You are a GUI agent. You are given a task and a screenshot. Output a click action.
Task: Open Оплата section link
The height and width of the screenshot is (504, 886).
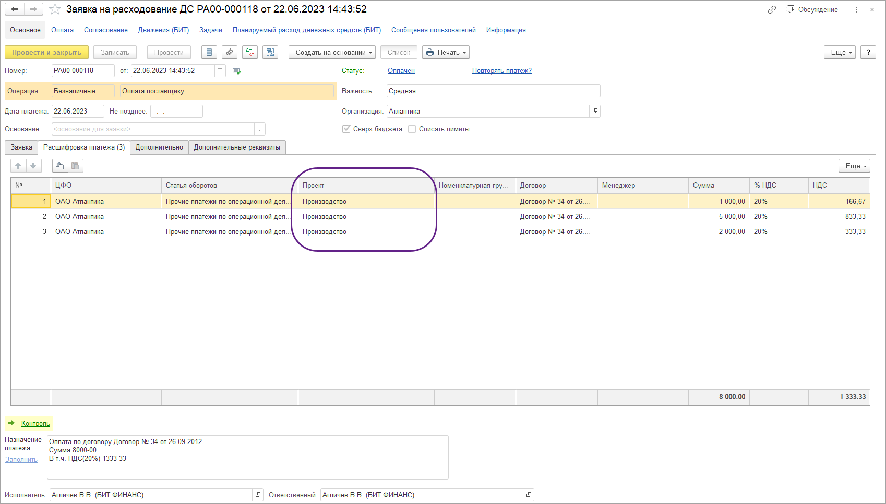click(62, 30)
